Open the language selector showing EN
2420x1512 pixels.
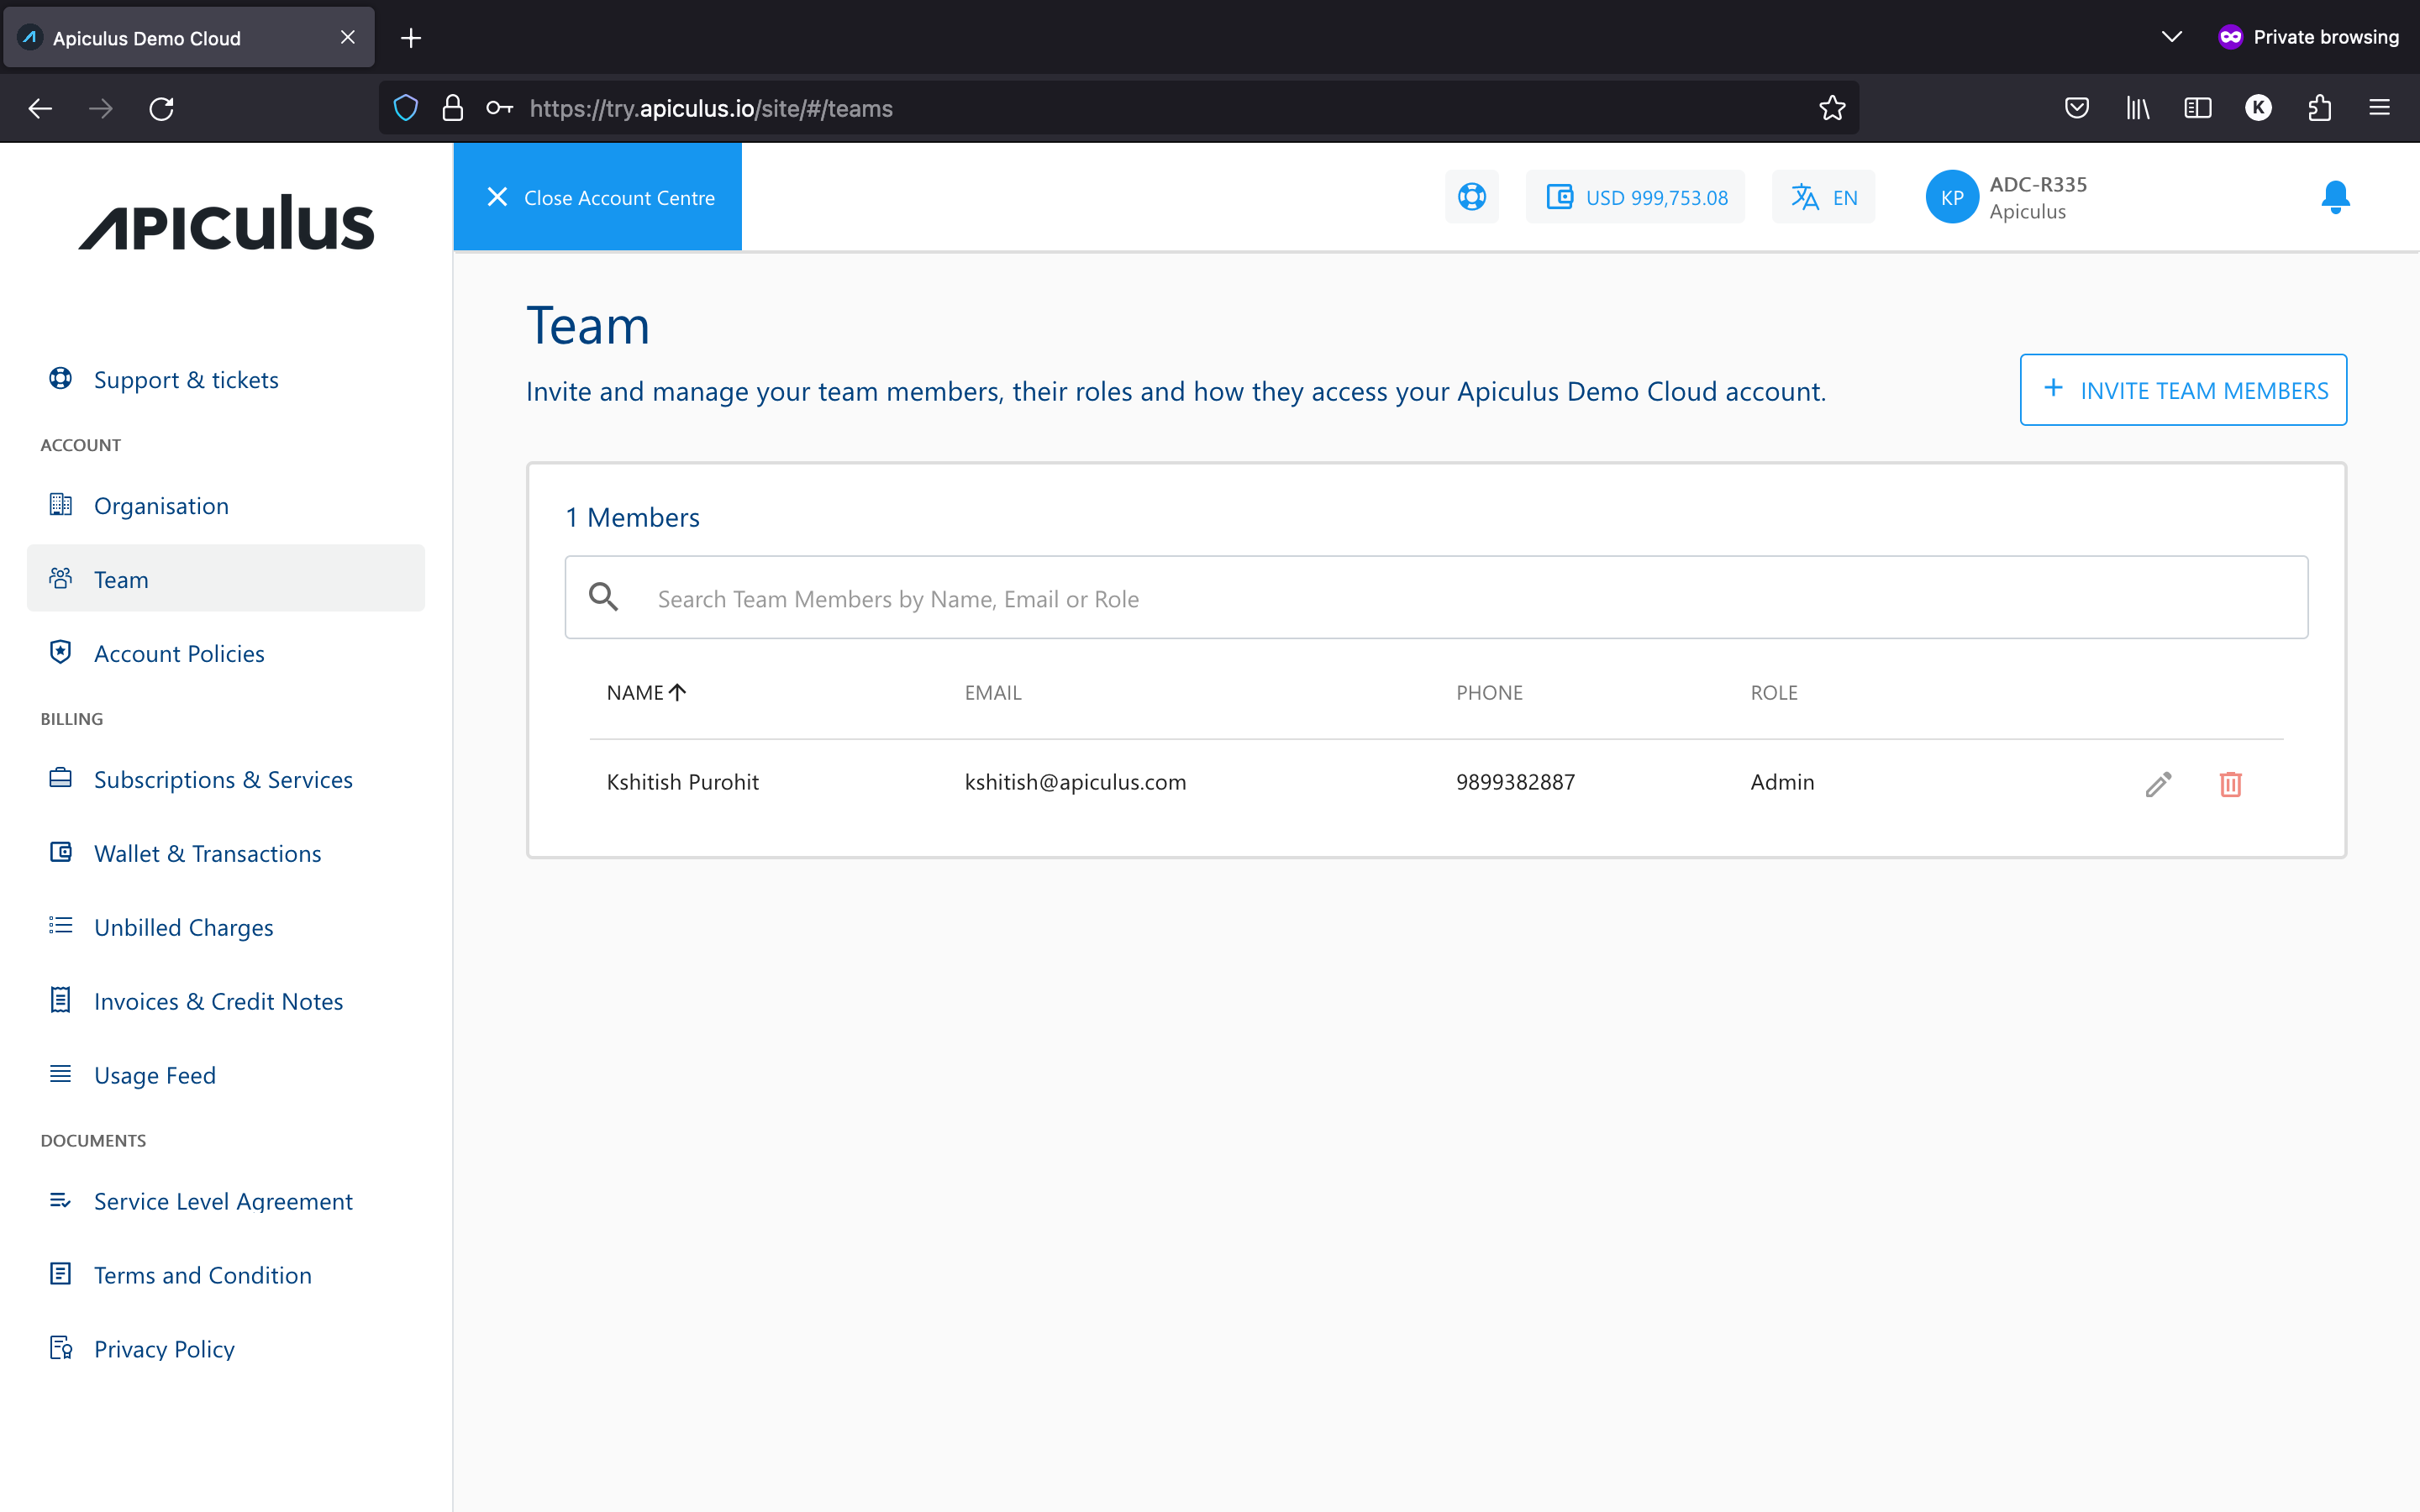(1822, 196)
